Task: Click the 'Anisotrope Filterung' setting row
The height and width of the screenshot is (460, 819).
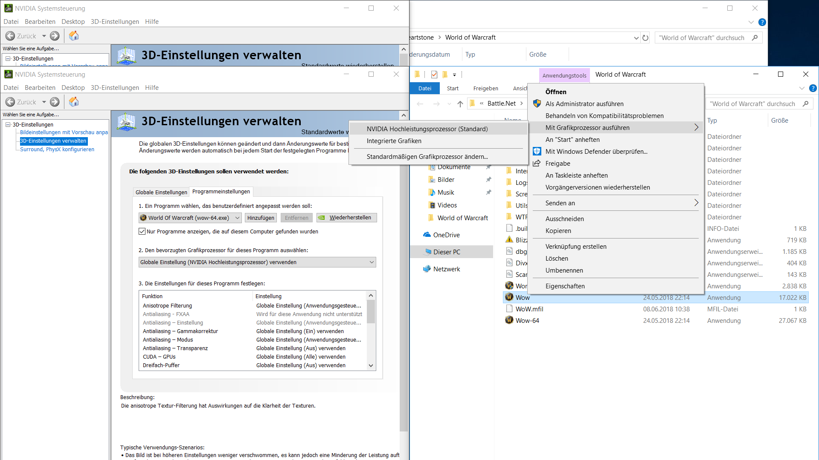Action: pyautogui.click(x=253, y=305)
